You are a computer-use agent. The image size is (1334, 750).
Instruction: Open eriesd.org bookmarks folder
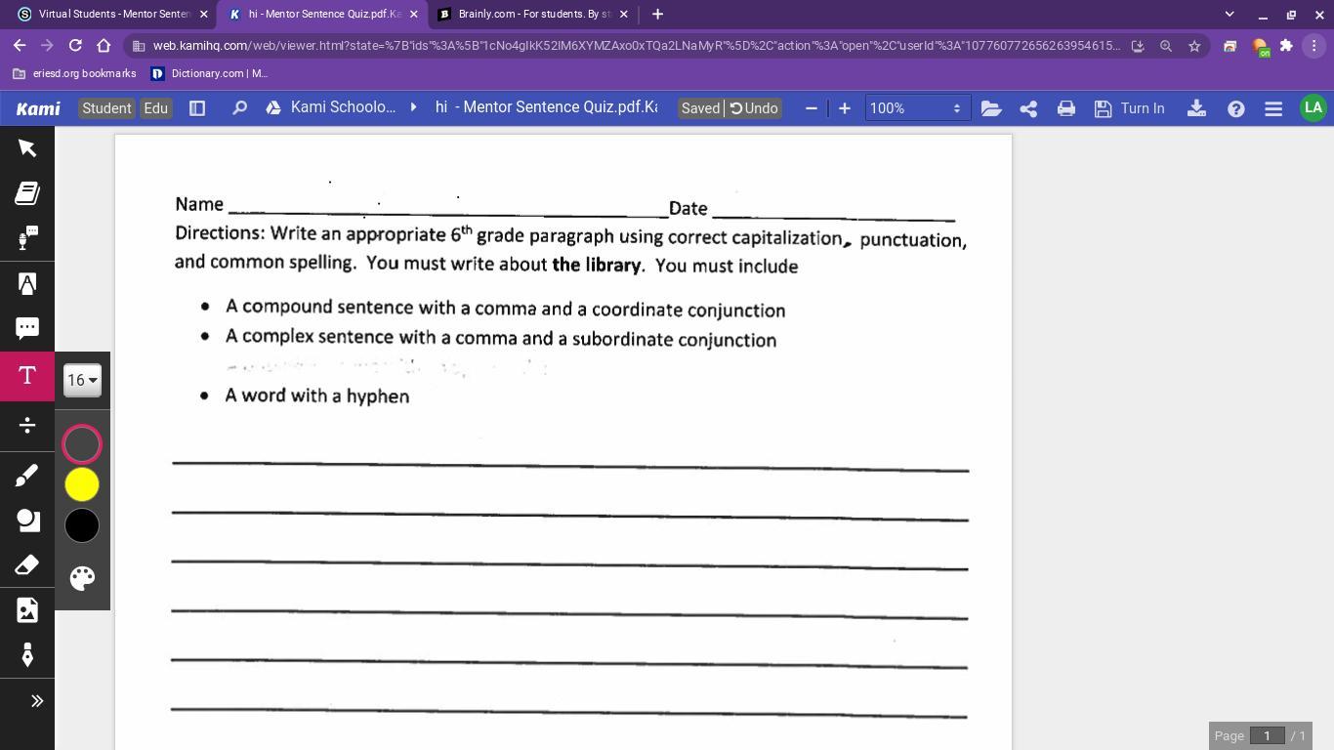[74, 73]
